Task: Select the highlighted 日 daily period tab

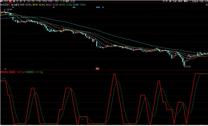Action: tap(10, 1)
